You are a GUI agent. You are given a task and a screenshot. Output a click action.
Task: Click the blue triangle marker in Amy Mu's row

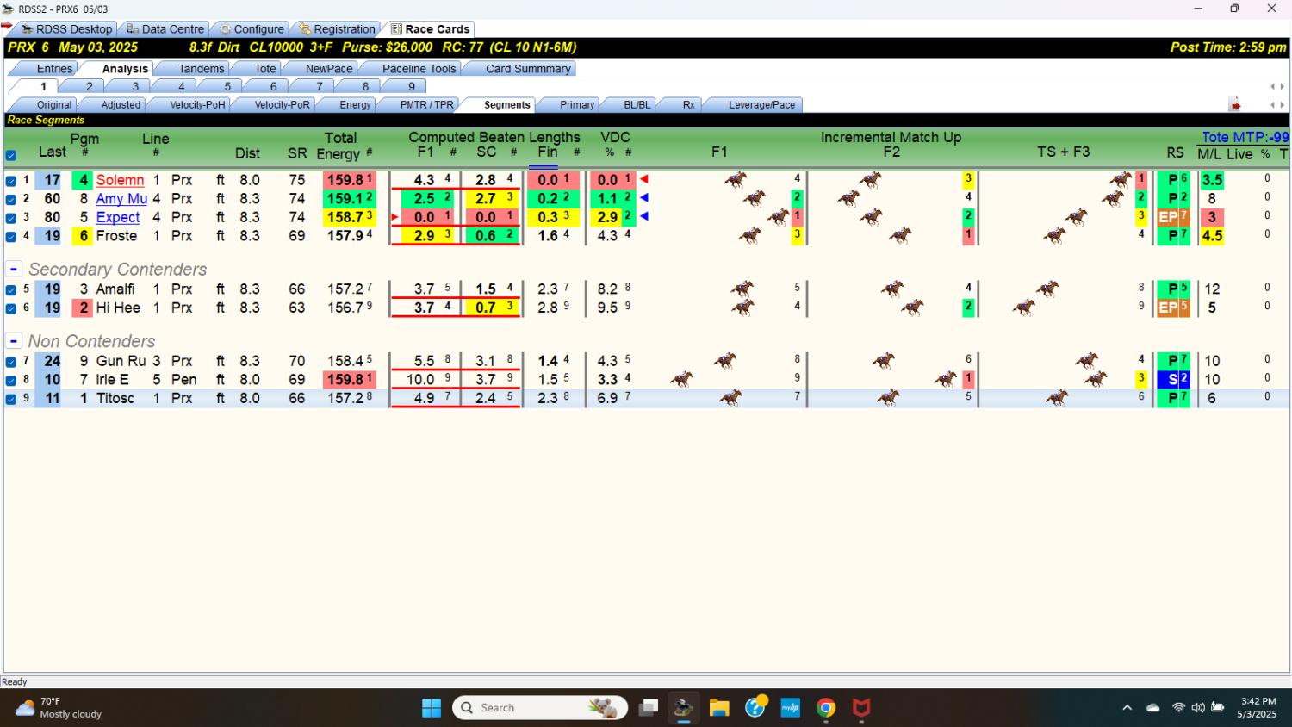point(643,198)
